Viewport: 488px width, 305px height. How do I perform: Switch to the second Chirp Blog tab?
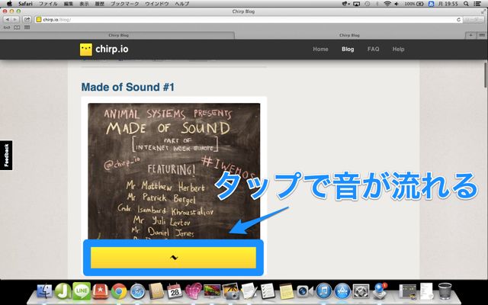[x=349, y=35]
